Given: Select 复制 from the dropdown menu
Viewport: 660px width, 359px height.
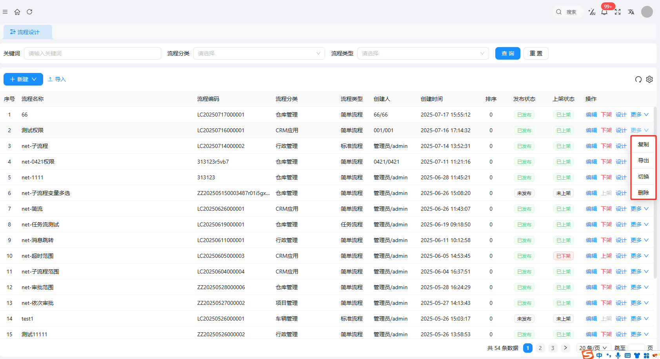Looking at the screenshot, I should pos(643,144).
